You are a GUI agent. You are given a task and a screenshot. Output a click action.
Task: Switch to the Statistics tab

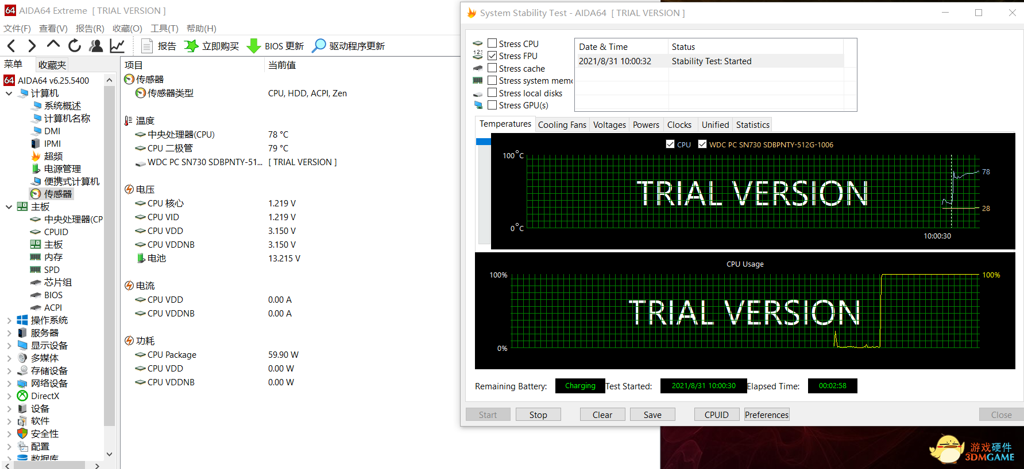752,124
